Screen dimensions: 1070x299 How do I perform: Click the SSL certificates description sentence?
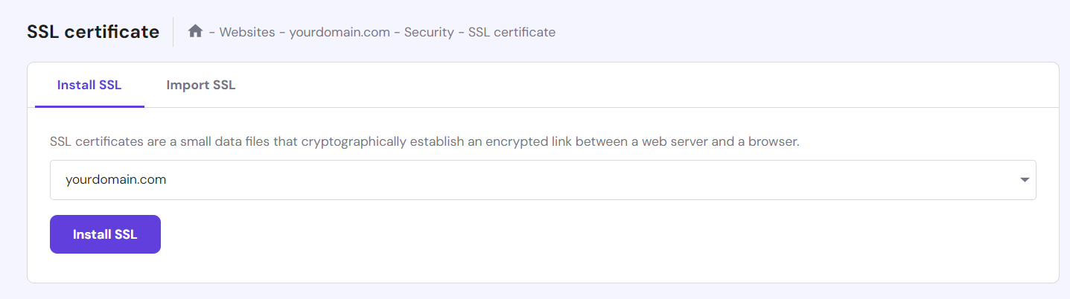424,141
